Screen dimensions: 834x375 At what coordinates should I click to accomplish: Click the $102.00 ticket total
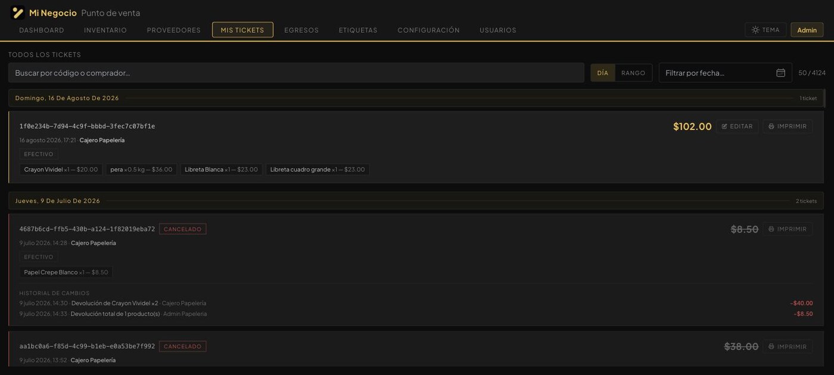tap(692, 126)
